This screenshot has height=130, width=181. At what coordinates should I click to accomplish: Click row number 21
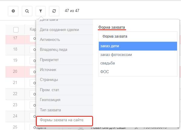click(x=15, y=82)
